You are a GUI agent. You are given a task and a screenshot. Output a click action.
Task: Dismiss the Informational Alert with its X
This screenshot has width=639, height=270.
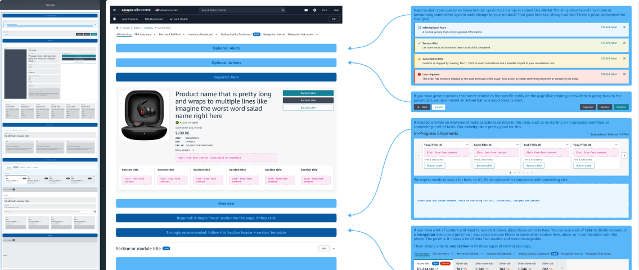point(624,27)
